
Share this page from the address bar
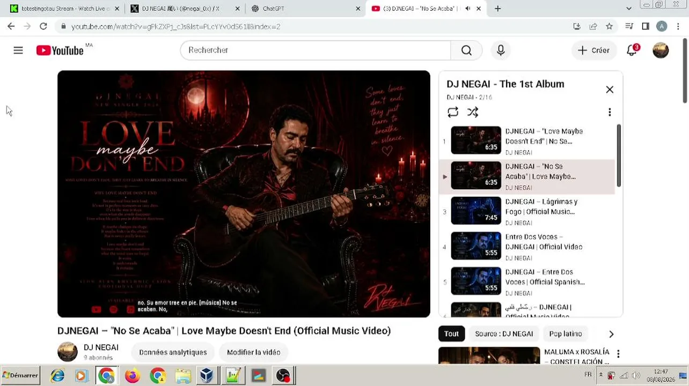[593, 26]
